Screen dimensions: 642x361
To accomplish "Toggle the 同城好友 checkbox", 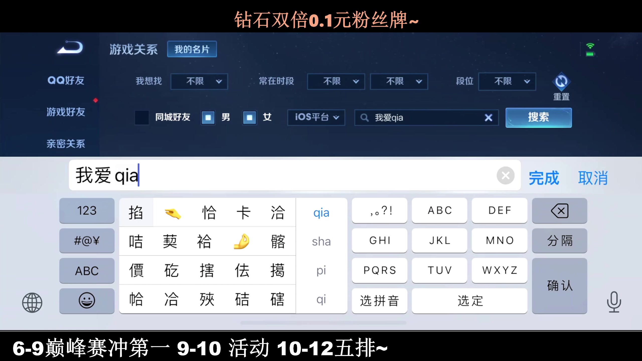I will click(142, 118).
